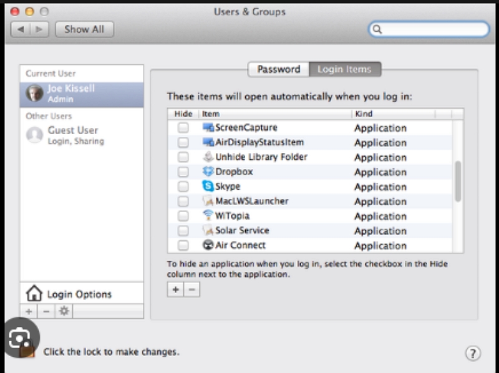This screenshot has height=373, width=499.
Task: Tick the Hide checkbox for Unhide Library Folder
Action: [183, 157]
